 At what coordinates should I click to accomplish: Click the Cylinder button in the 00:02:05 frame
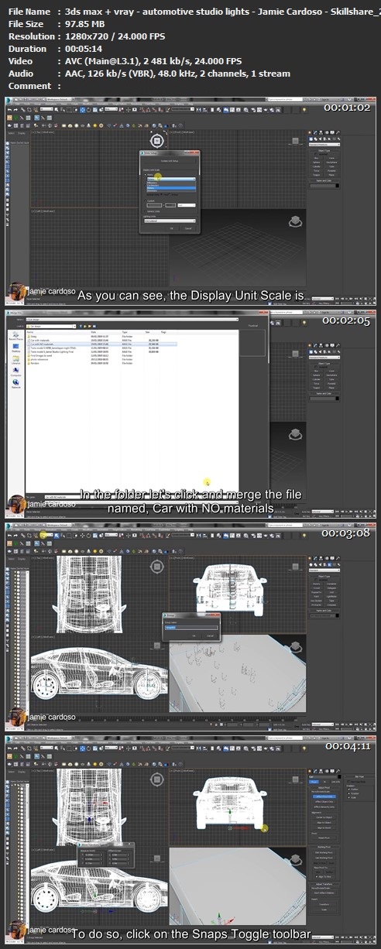[317, 379]
